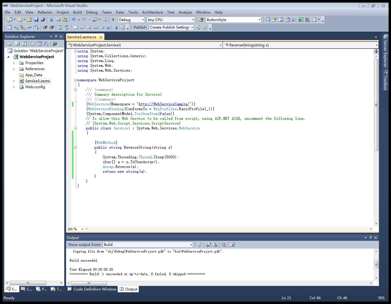Toggle a bookmark with the bookmark icon
Image resolution: width=391 pixels, height=304 pixels.
tap(76, 27)
